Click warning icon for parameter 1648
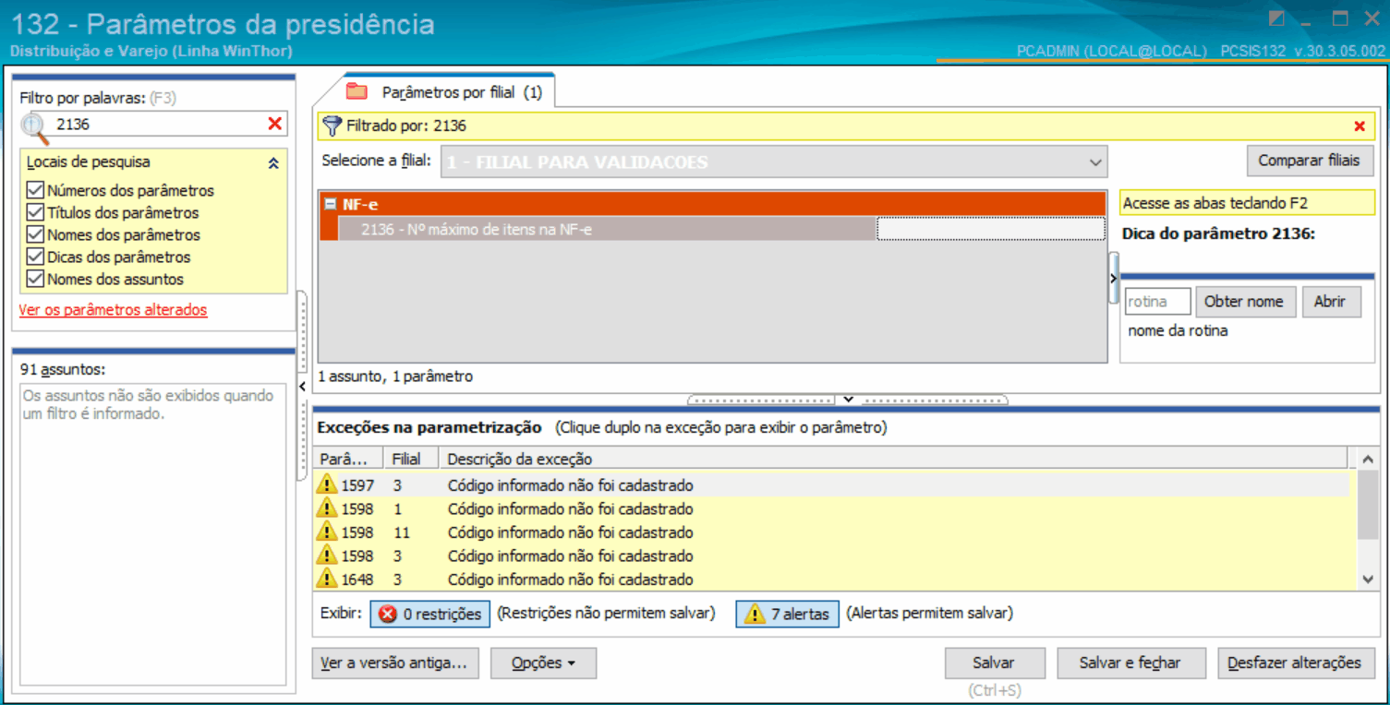The height and width of the screenshot is (705, 1390). pyautogui.click(x=327, y=580)
